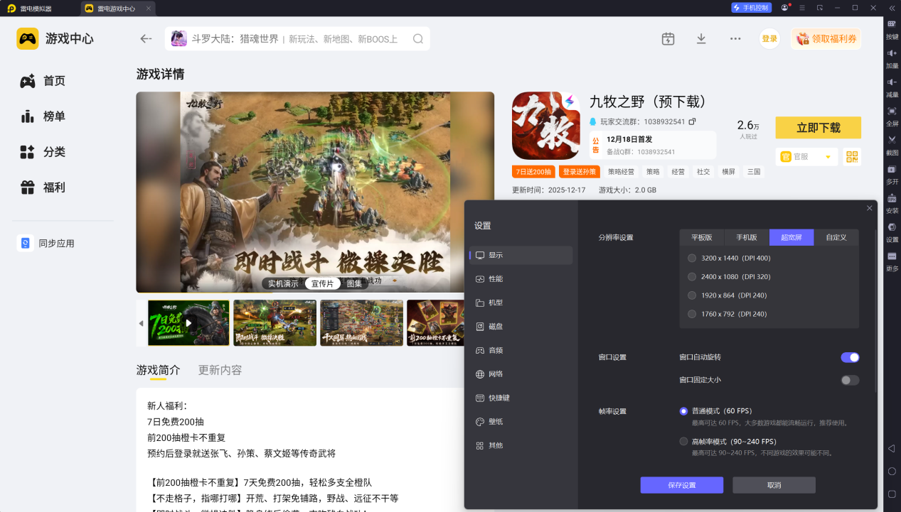The width and height of the screenshot is (901, 512).
Task: Open 福利 benefits in sidebar
Action: click(43, 187)
